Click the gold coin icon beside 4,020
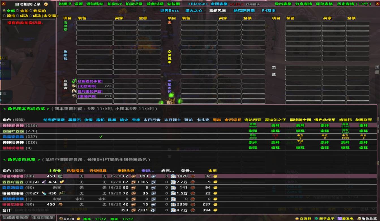This screenshot has height=221, width=380. pos(78,219)
